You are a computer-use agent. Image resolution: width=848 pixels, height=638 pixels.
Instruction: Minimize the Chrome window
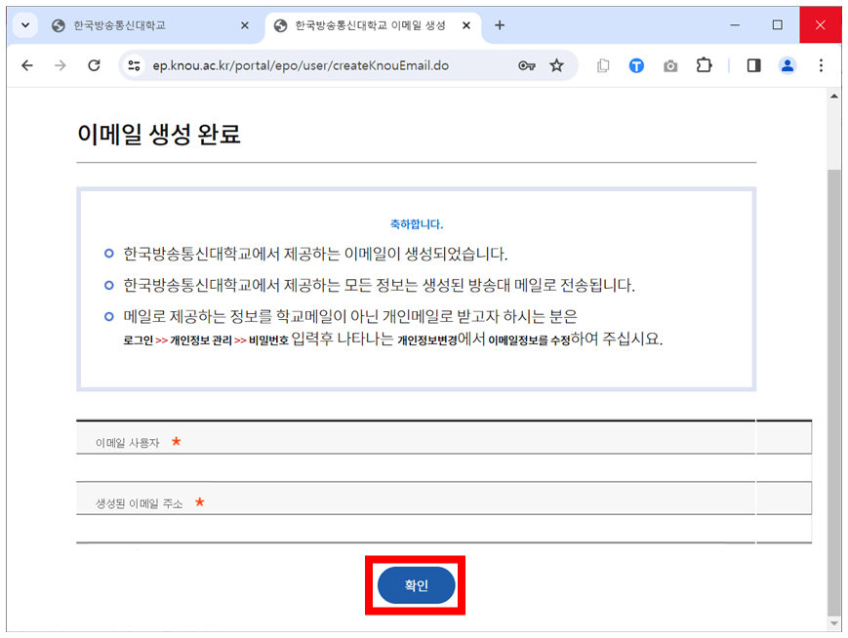click(735, 24)
